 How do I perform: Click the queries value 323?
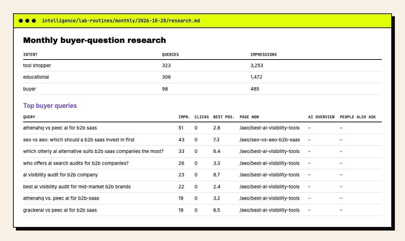[x=166, y=65]
